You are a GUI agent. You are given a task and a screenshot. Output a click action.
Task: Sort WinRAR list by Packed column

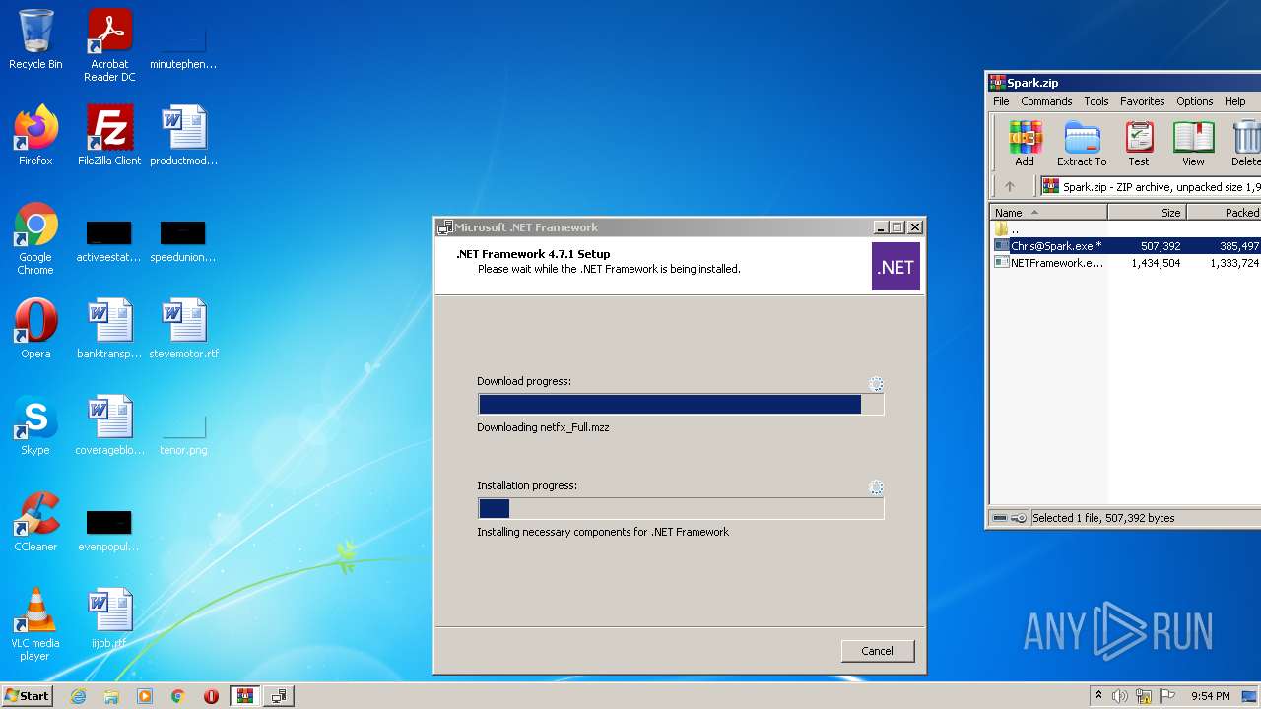pyautogui.click(x=1224, y=212)
